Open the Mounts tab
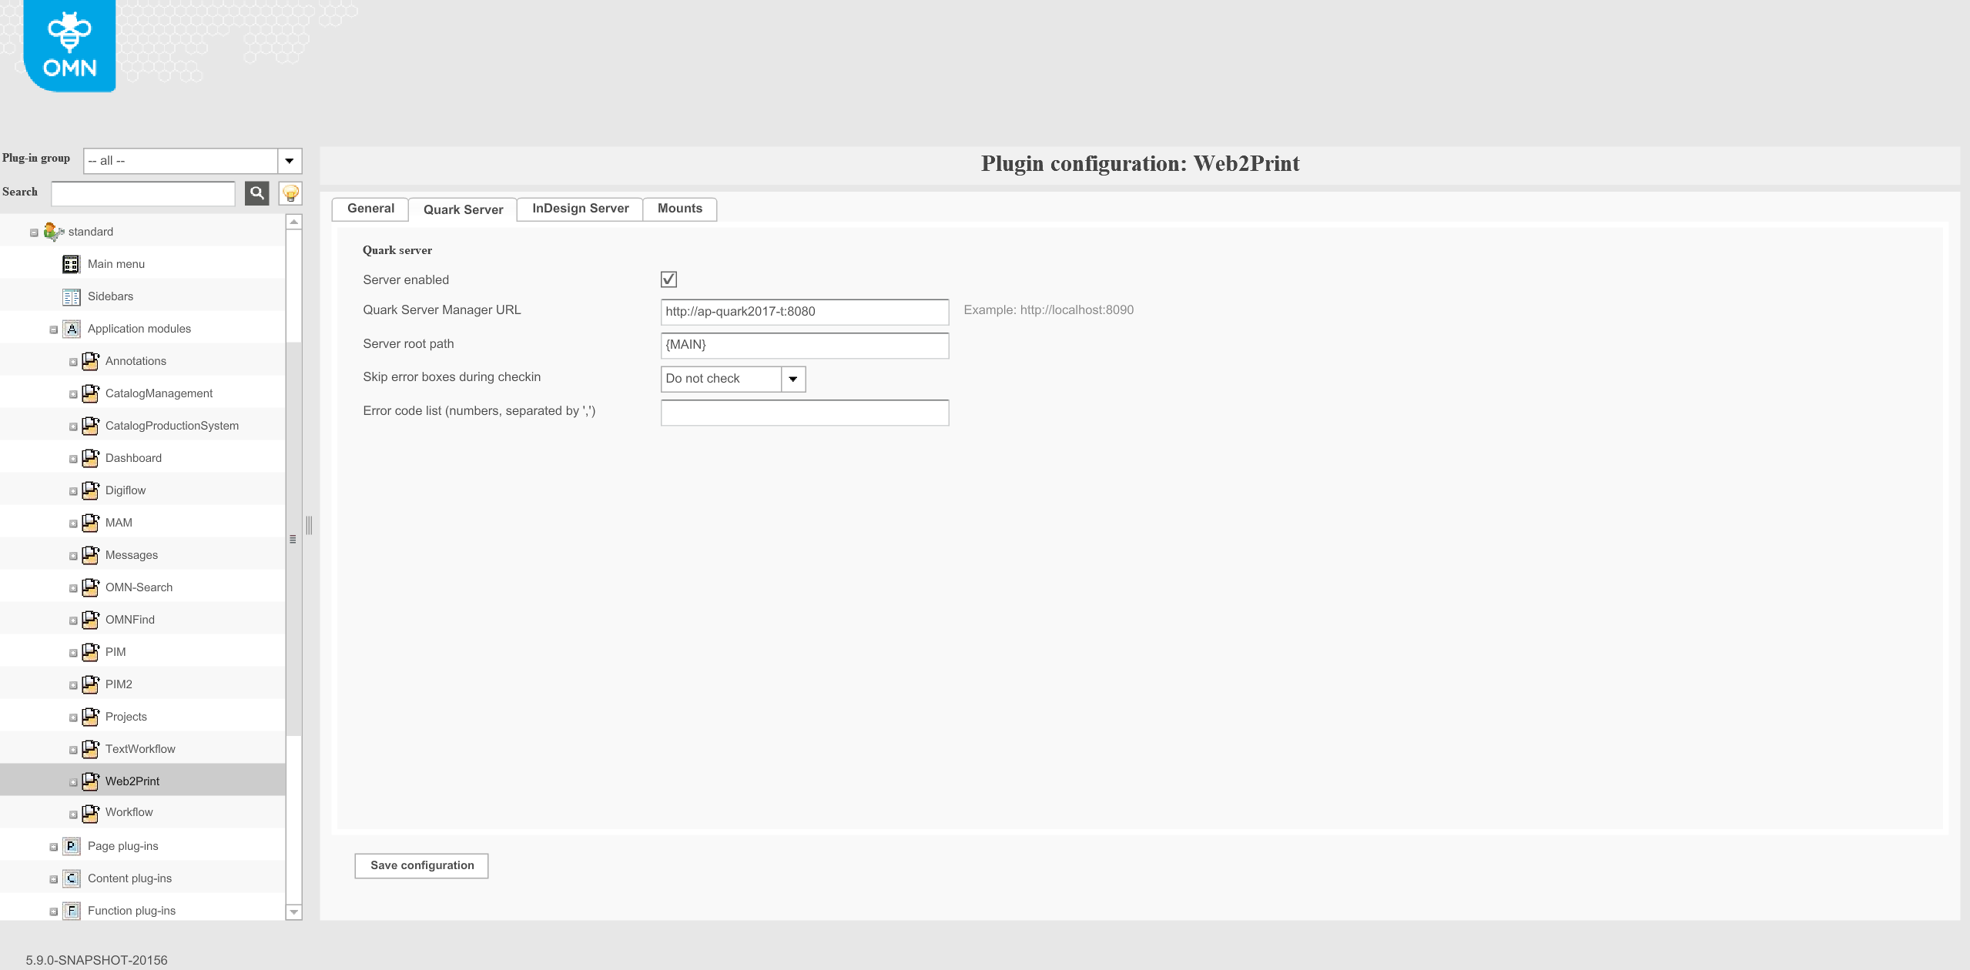The image size is (1970, 970). coord(679,209)
